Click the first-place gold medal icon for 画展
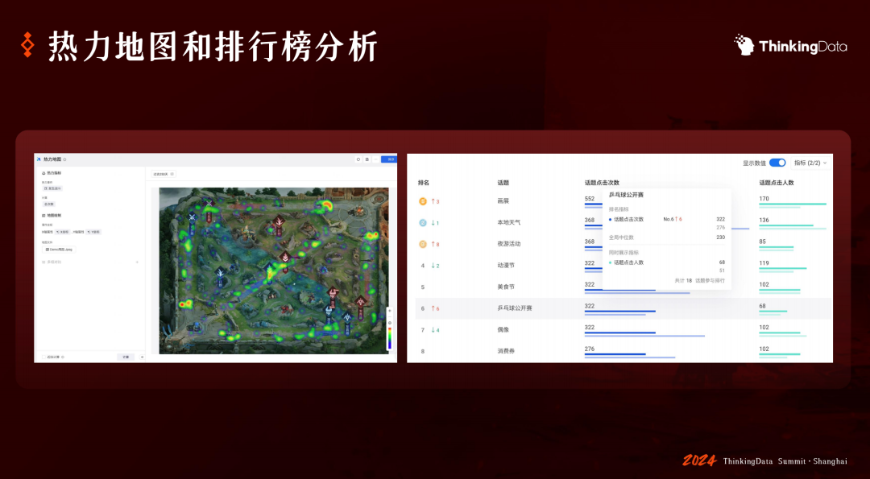 coord(423,201)
